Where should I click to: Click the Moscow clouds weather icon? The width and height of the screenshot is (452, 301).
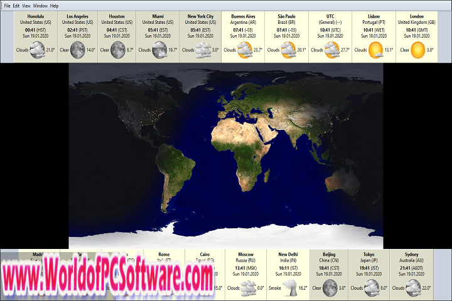pyautogui.click(x=249, y=288)
